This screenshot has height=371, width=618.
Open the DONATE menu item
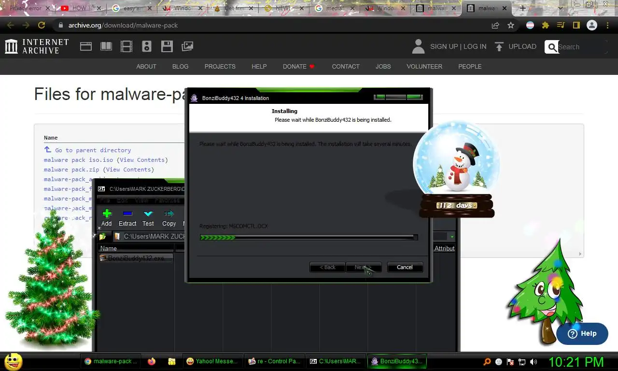299,66
